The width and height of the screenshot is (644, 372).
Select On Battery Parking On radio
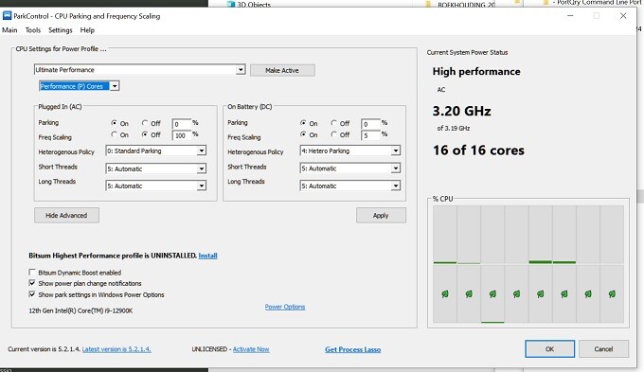pyautogui.click(x=303, y=123)
